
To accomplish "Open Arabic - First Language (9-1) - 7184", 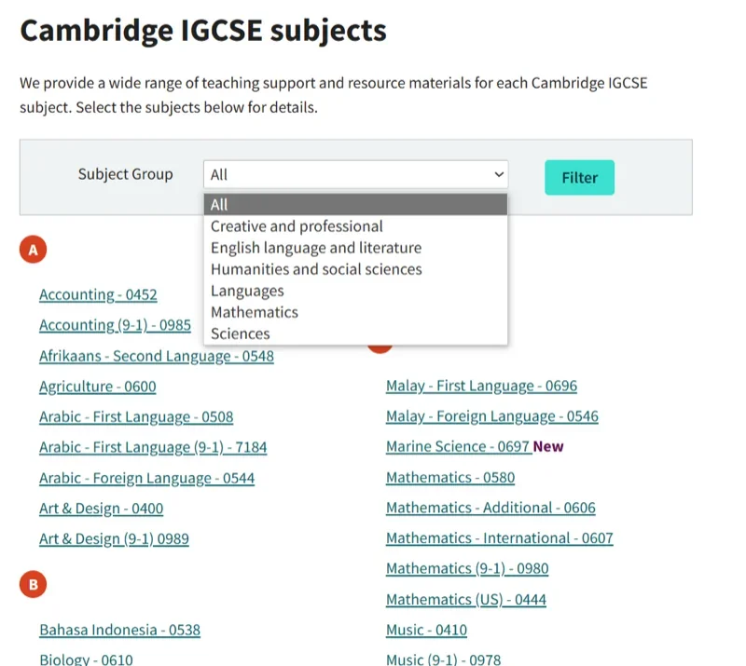I will pos(153,447).
